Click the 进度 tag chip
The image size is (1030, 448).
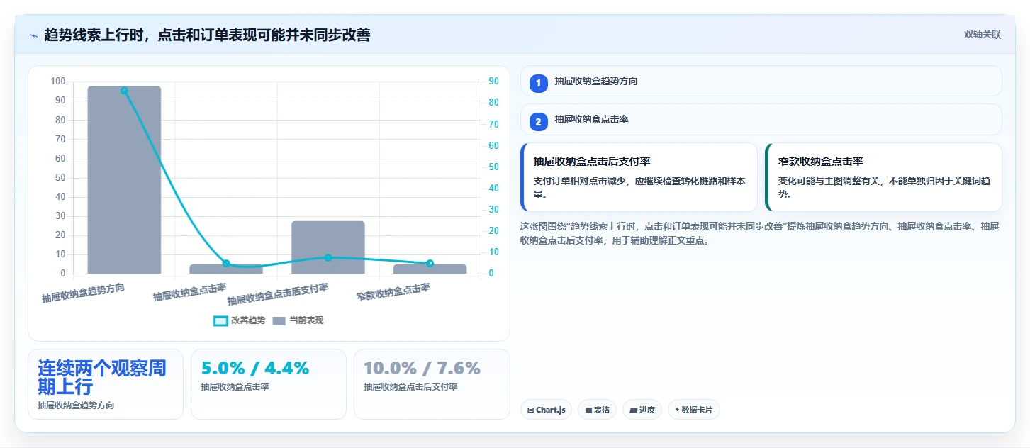point(642,410)
